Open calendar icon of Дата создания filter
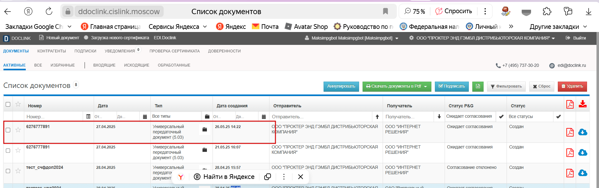This screenshot has width=599, height=188. (264, 117)
